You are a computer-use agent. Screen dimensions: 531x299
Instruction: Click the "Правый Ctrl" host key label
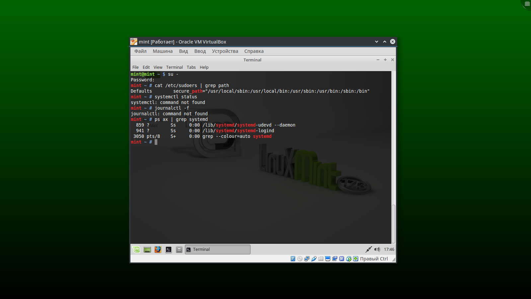[374, 259]
